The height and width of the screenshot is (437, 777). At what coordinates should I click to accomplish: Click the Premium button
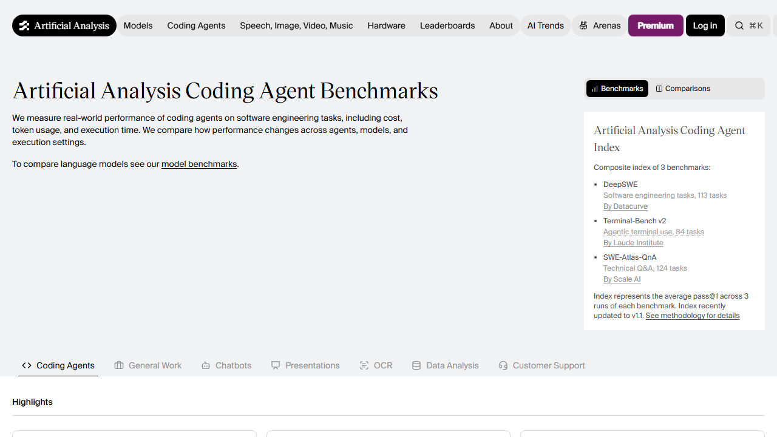click(656, 25)
